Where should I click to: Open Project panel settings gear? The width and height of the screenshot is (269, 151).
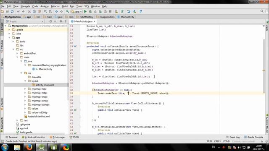[61, 21]
